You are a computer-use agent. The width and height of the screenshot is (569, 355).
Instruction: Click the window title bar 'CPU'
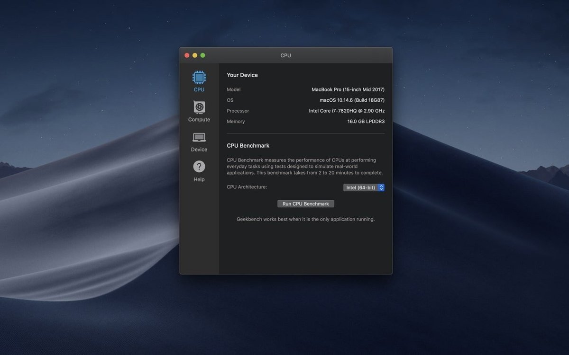click(285, 55)
